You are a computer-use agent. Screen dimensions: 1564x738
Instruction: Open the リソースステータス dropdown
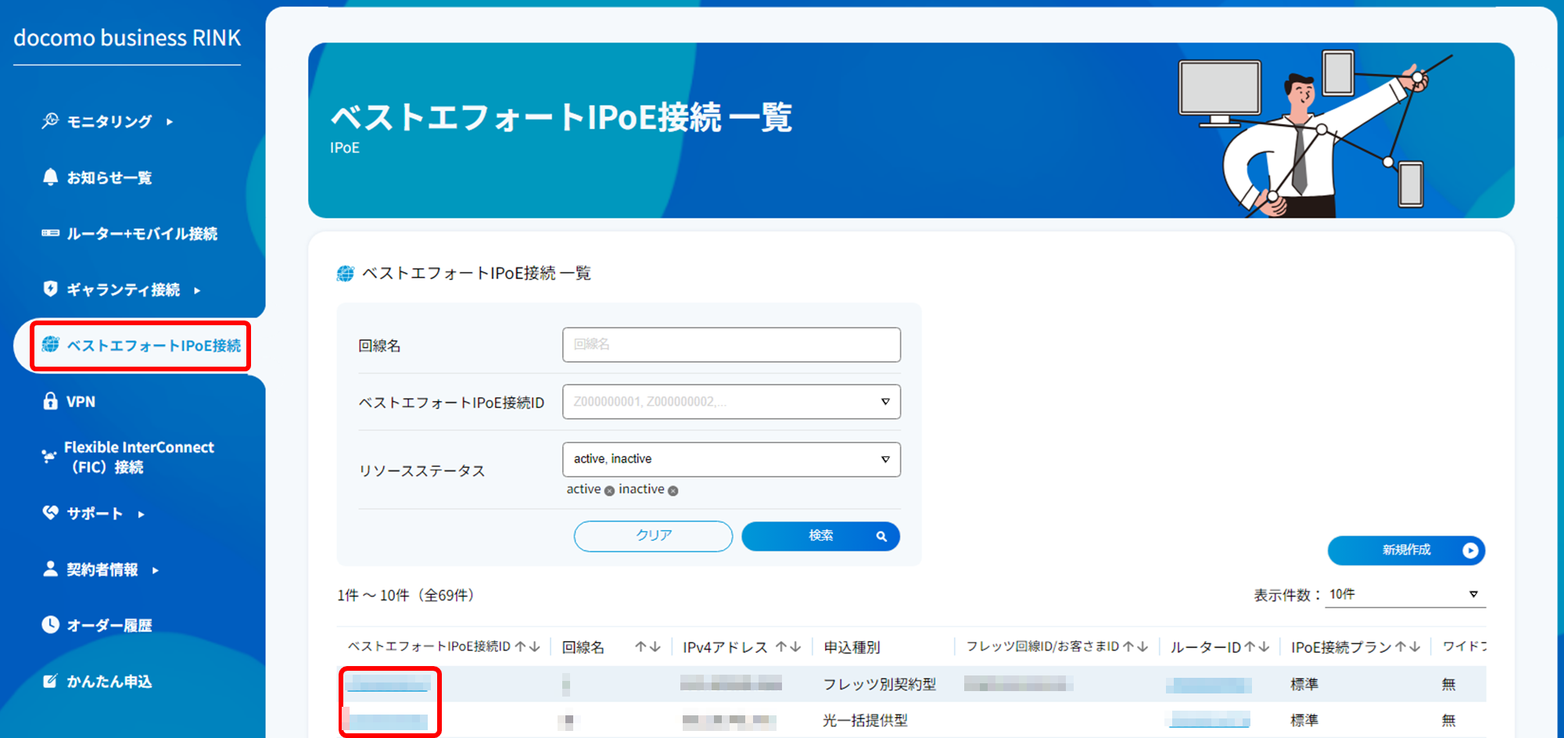point(731,460)
